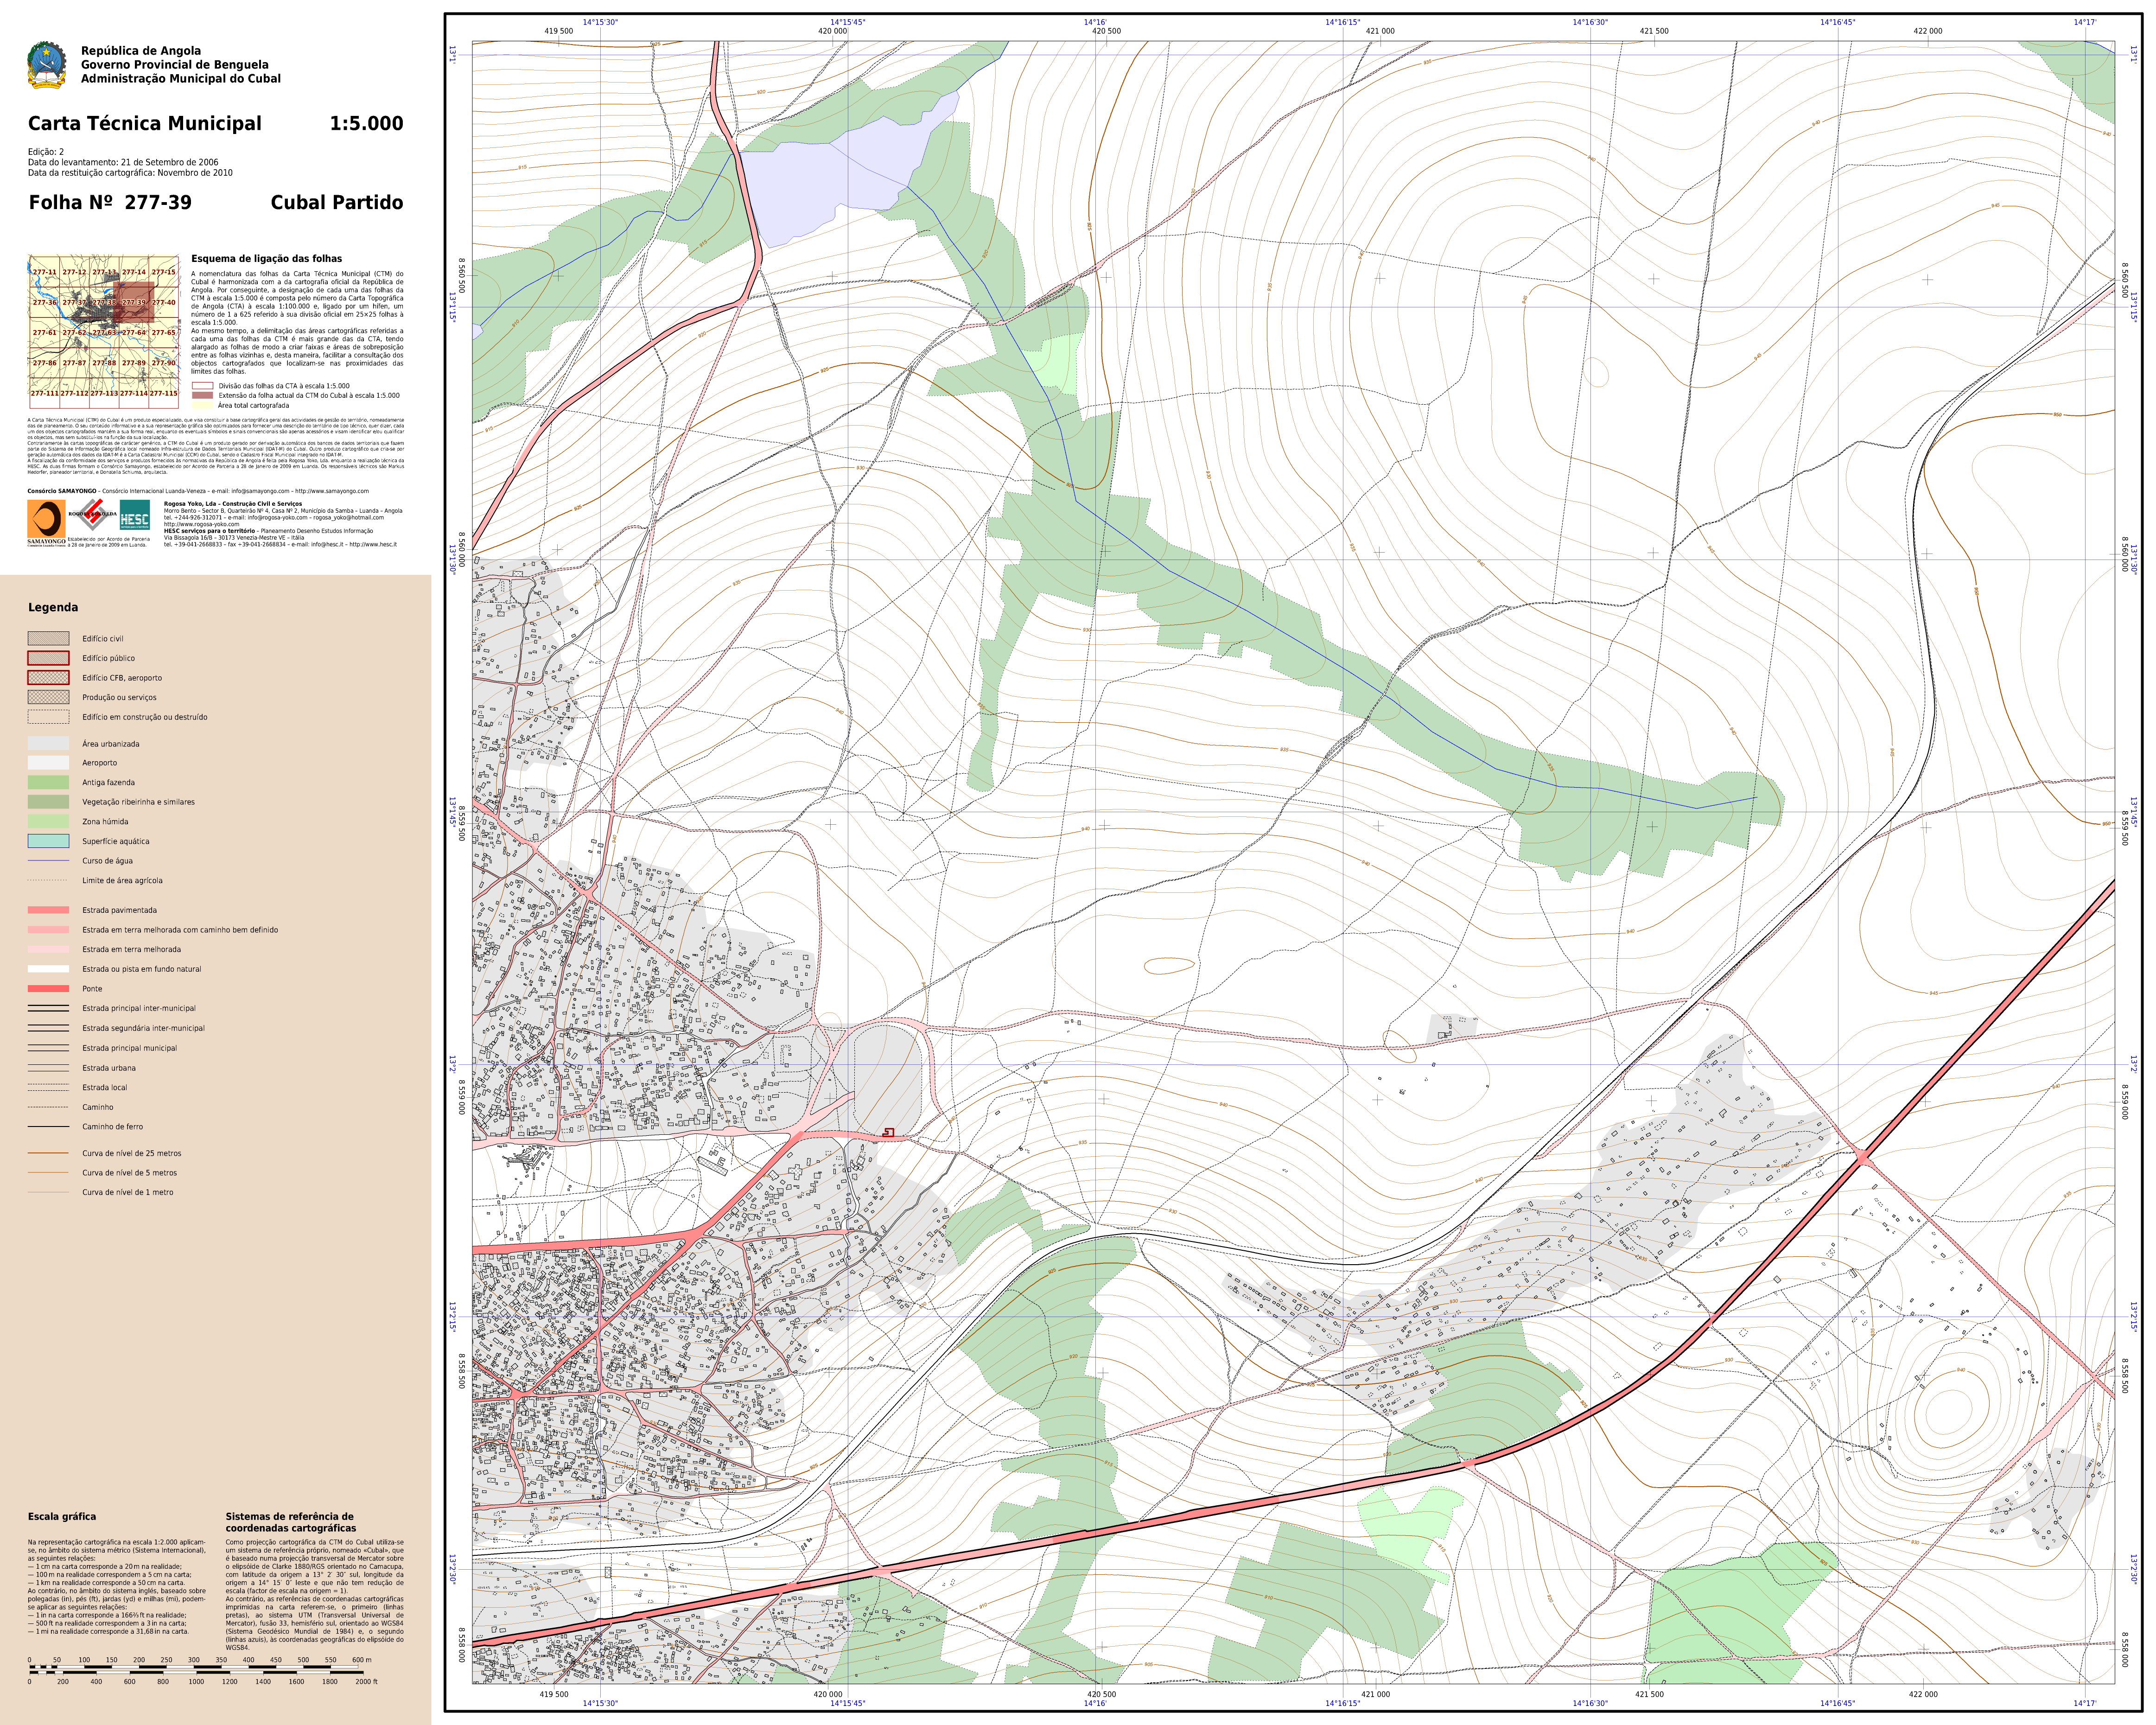Click the green HESC logo

(135, 515)
